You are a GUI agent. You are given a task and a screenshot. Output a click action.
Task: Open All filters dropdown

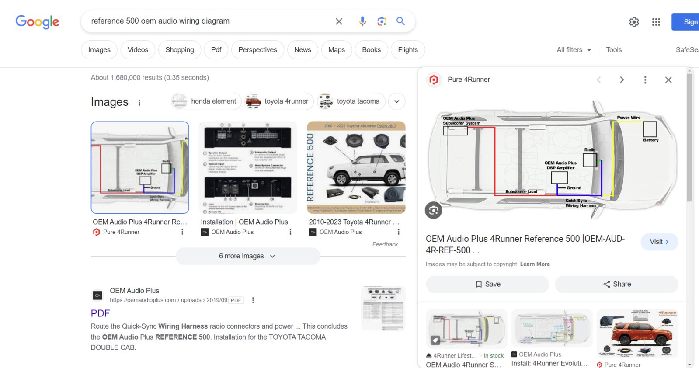coord(574,50)
